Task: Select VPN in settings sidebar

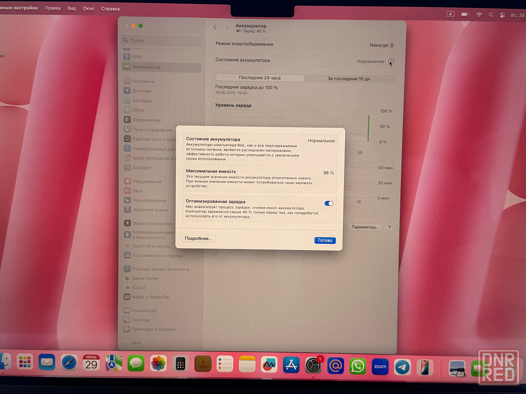Action: (x=161, y=57)
